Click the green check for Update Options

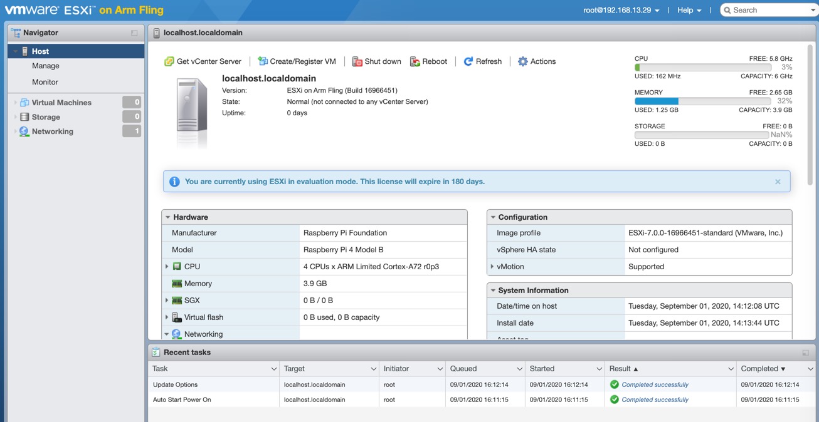coord(615,384)
